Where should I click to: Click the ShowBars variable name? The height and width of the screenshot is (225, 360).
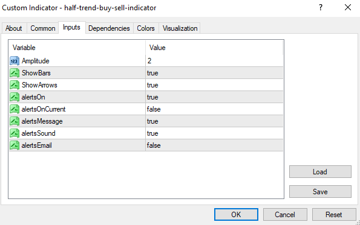pos(36,73)
